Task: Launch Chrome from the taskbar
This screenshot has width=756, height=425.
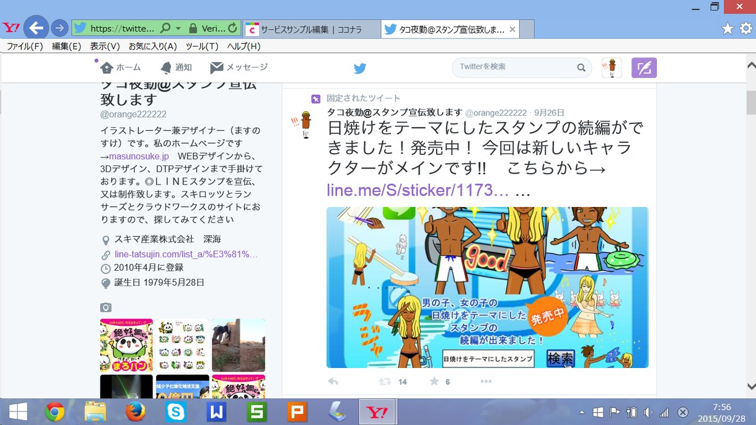Action: (55, 412)
